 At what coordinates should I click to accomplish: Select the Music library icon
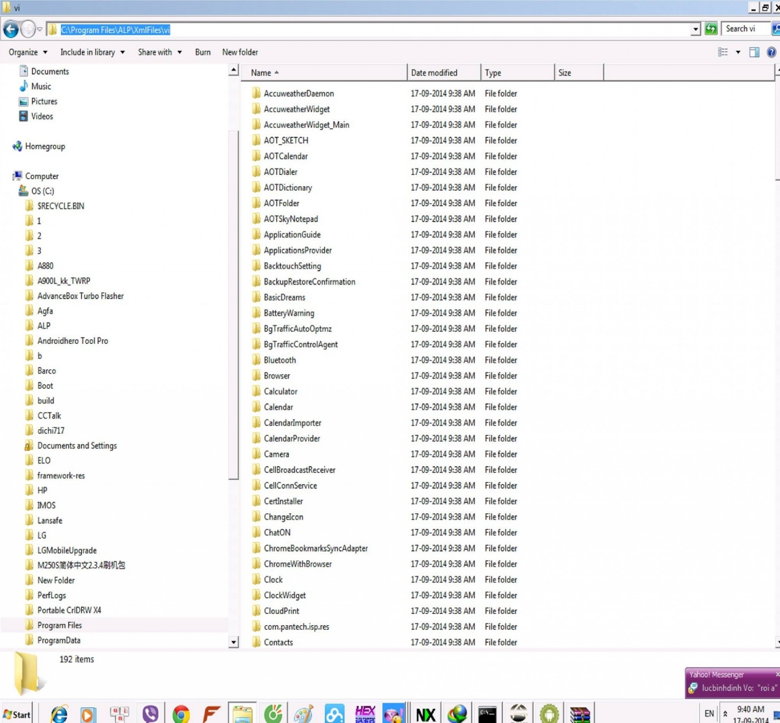(x=23, y=86)
